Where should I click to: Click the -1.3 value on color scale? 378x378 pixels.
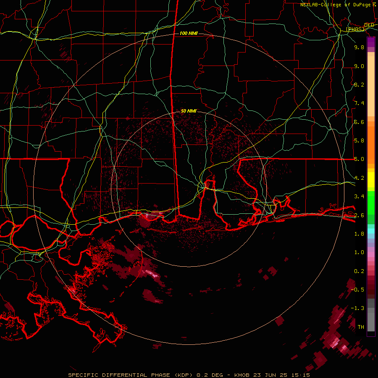[357, 308]
